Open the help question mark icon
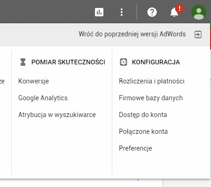This screenshot has width=211, height=187. [152, 12]
